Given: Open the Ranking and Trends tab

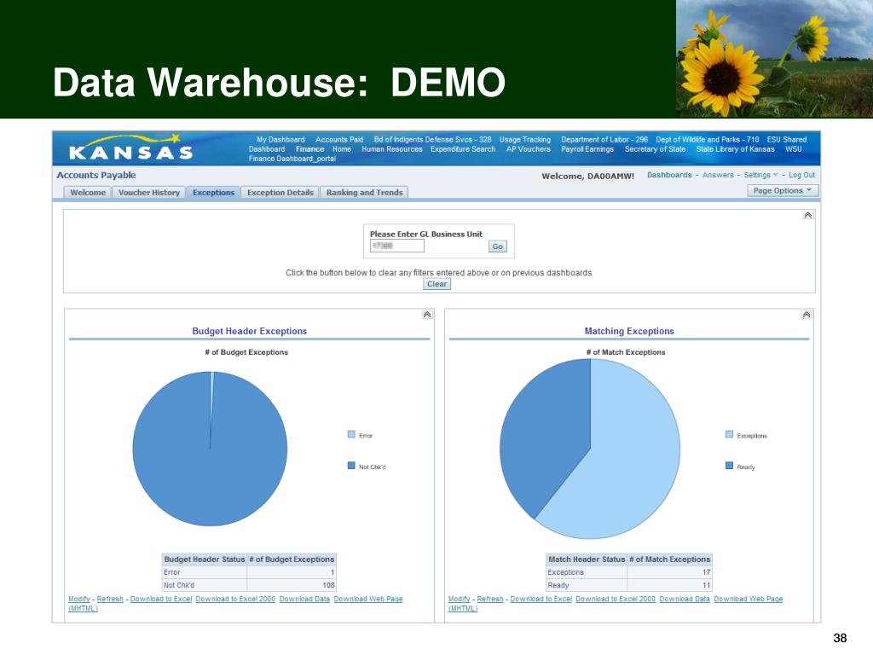Looking at the screenshot, I should tap(364, 192).
